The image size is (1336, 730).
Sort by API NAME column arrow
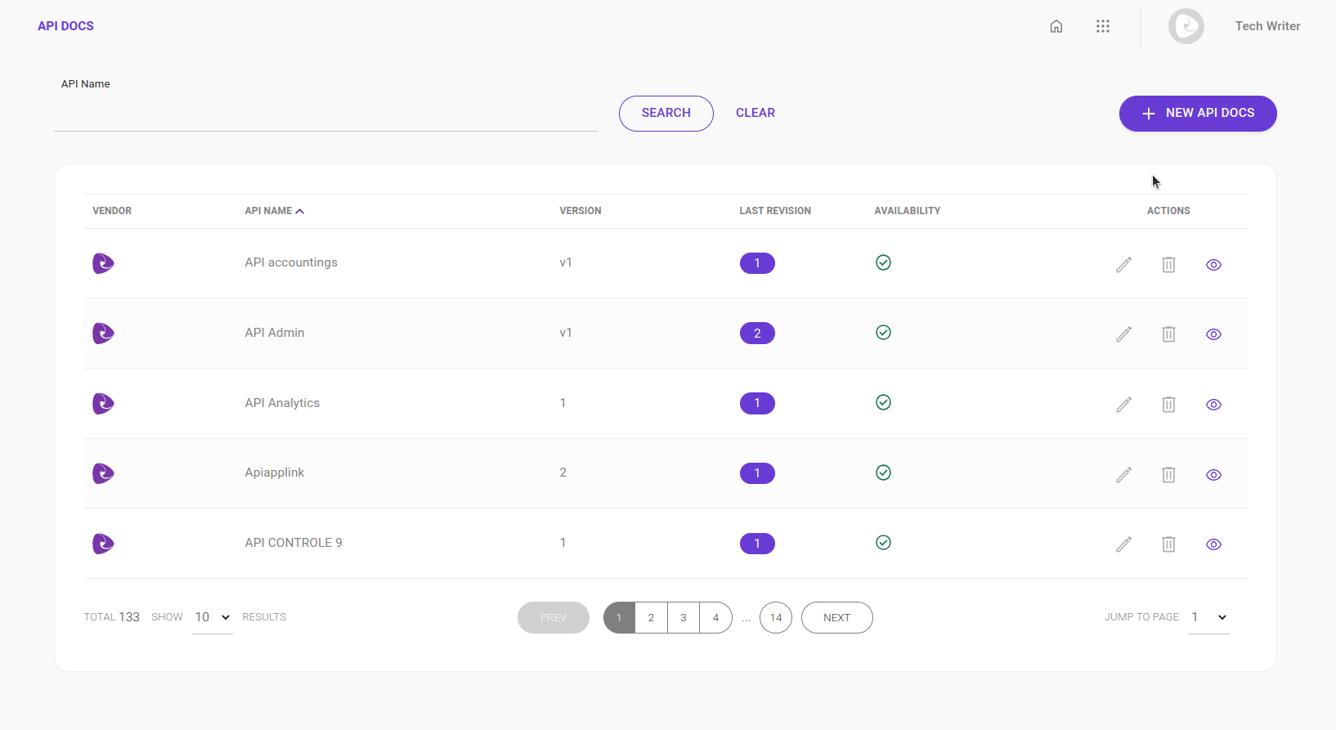point(300,211)
